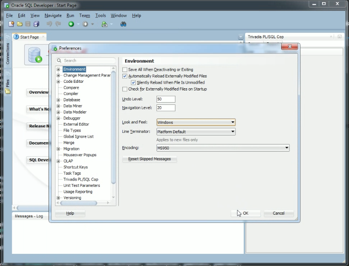Toggle Silently Reload When File Is Unmodified
The image size is (349, 266).
click(x=133, y=82)
